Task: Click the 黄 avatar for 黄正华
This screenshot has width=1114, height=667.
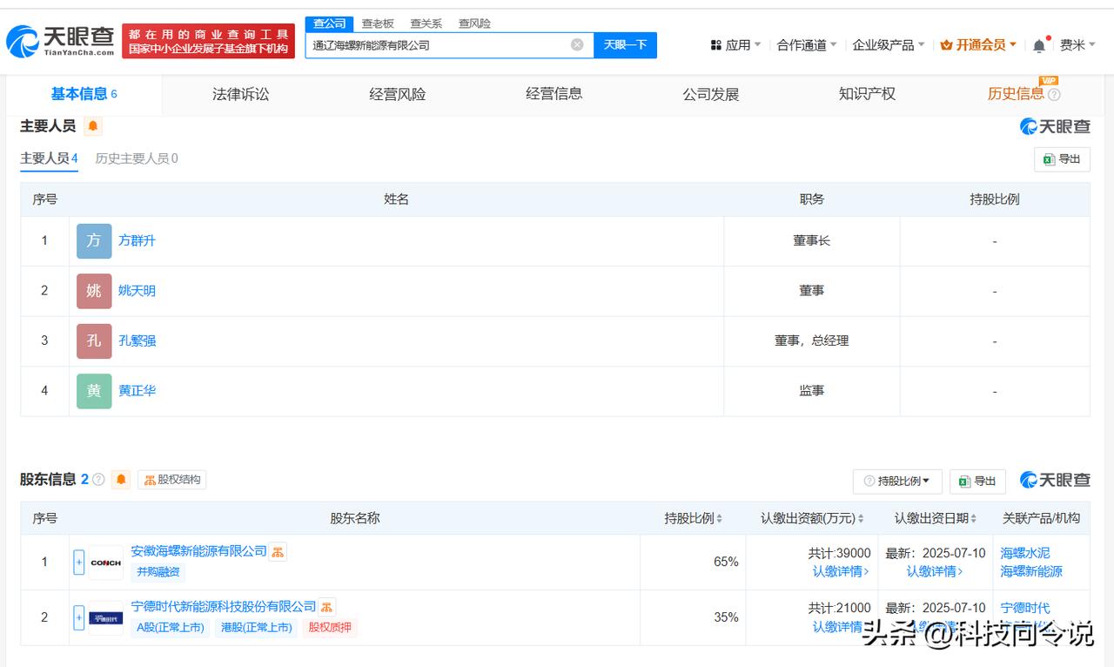Action: click(x=94, y=391)
